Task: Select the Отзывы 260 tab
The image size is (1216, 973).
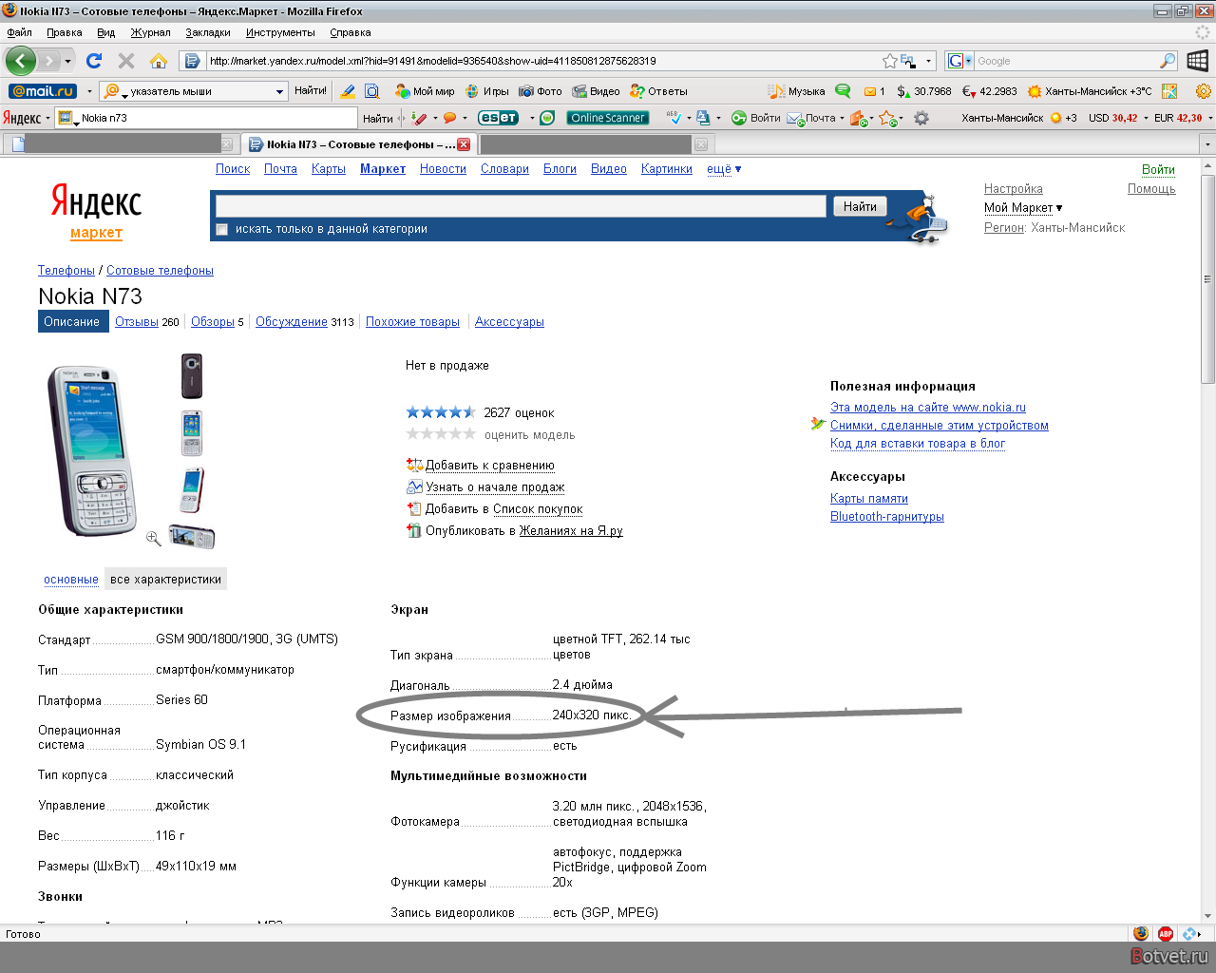Action: click(146, 322)
